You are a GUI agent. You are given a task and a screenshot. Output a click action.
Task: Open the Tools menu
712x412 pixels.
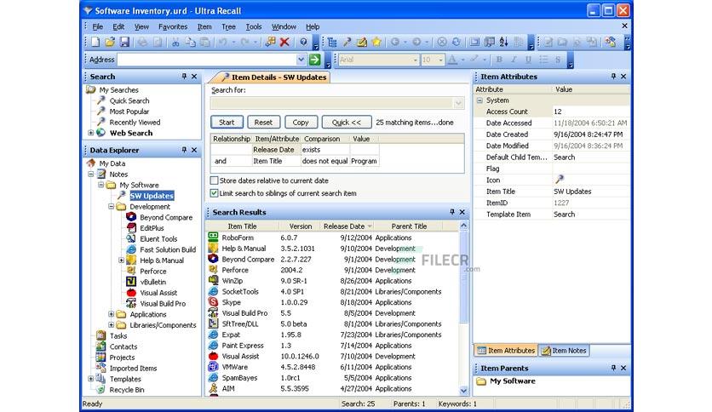(254, 26)
